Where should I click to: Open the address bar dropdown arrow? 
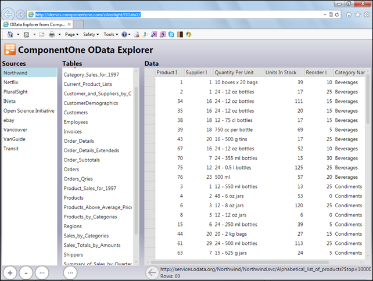pyautogui.click(x=325, y=15)
